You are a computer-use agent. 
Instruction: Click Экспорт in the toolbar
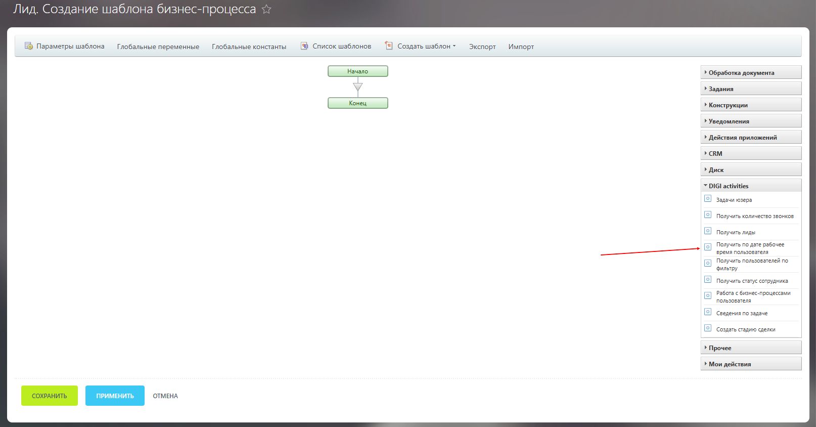pyautogui.click(x=482, y=47)
